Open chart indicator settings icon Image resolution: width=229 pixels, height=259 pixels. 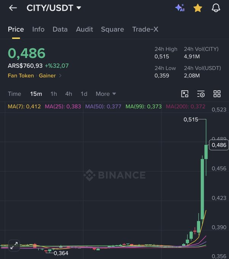point(201,94)
